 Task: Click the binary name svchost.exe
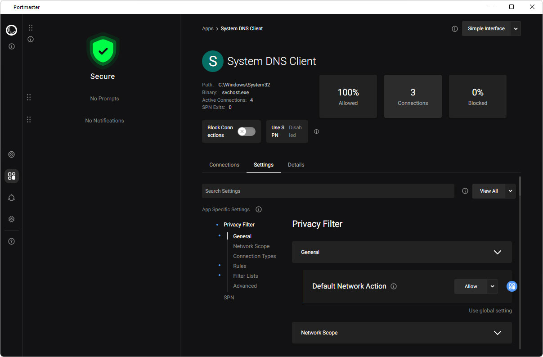click(x=235, y=92)
